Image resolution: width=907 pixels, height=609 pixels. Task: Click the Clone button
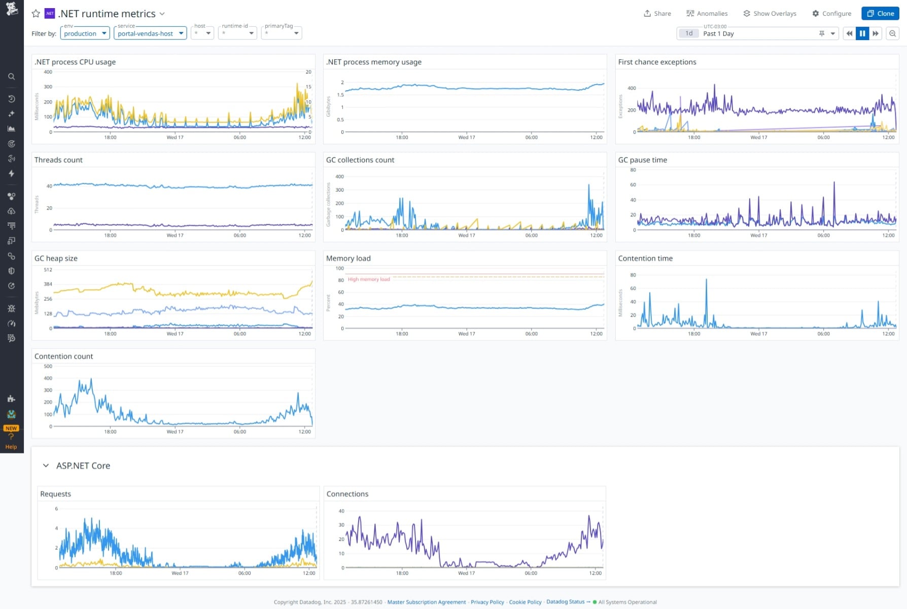[880, 13]
